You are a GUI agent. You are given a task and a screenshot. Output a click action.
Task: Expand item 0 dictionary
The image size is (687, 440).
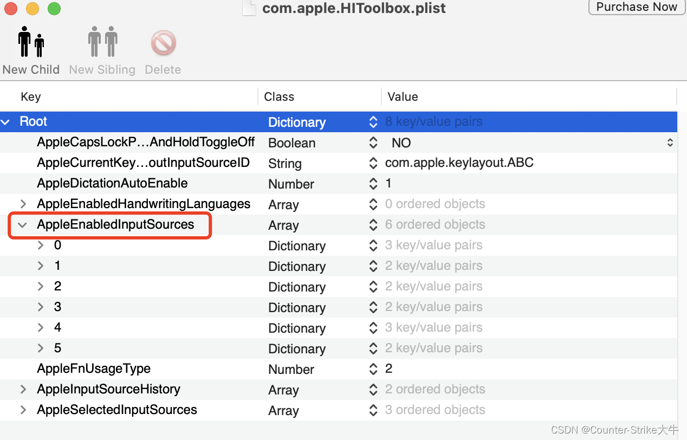pos(41,245)
